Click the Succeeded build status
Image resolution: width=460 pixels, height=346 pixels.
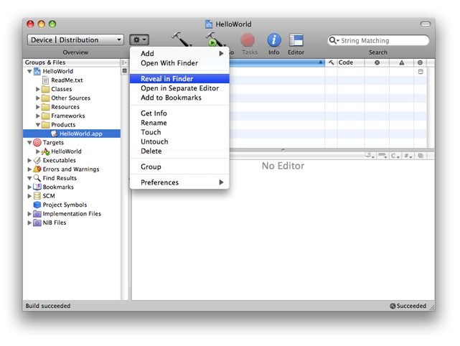(408, 306)
